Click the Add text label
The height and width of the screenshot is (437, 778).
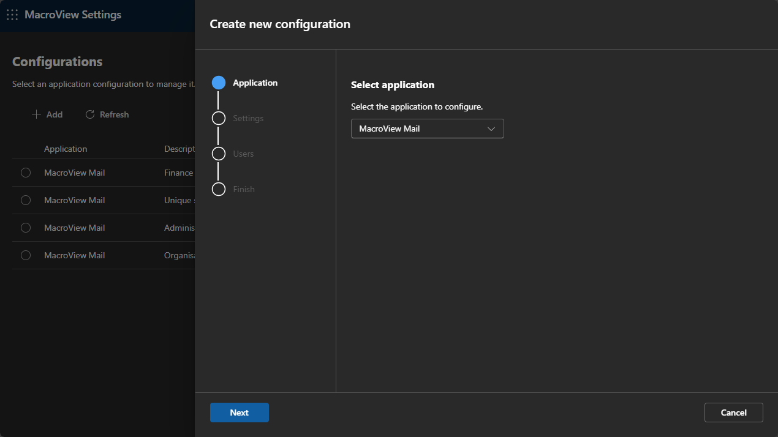[55, 114]
